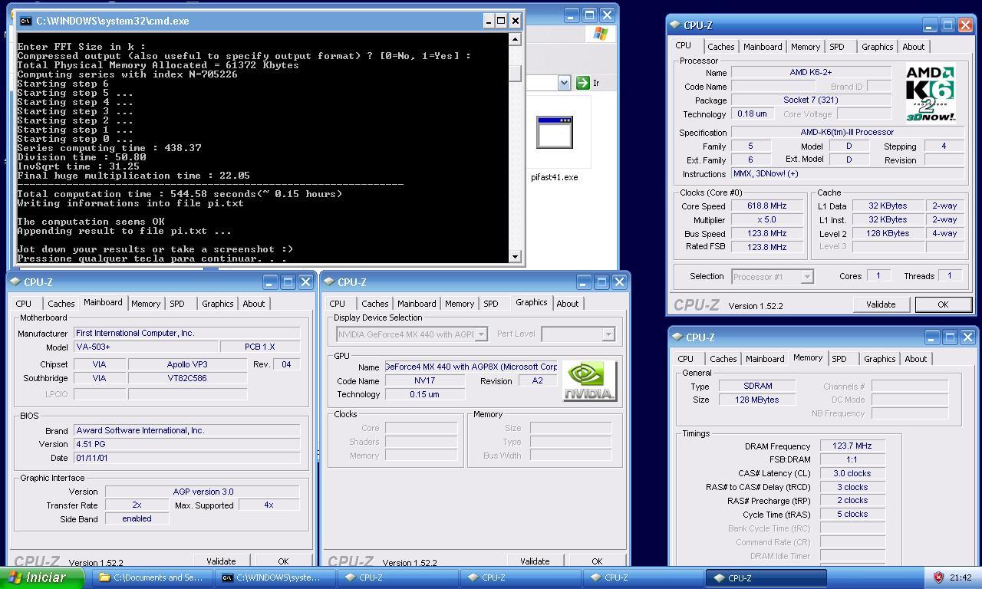Click Chipset value Apollo VP3
Viewport: 982px width, 589px height.
click(187, 364)
